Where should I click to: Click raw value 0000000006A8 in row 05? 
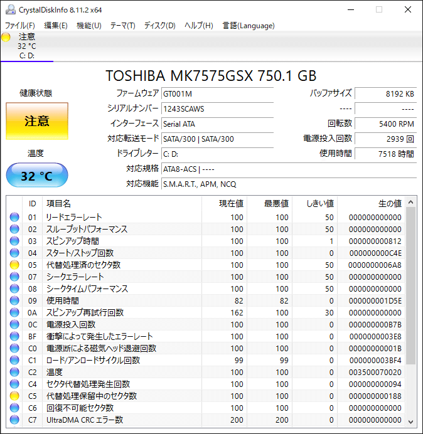tap(375, 265)
